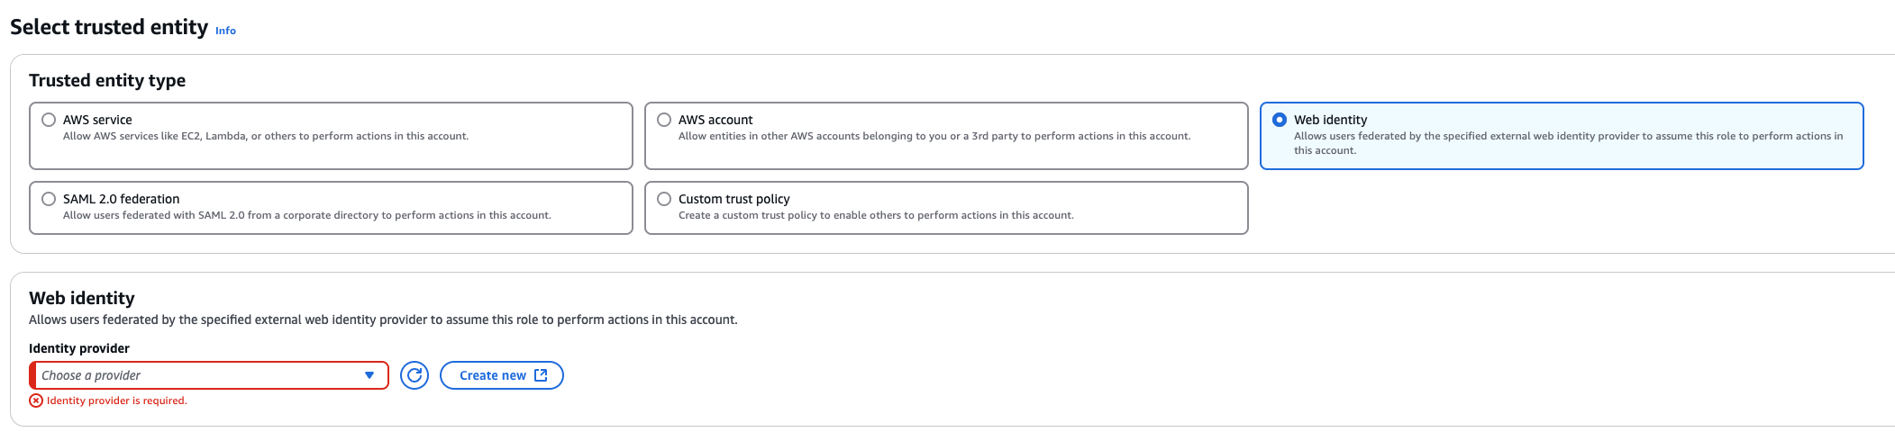Click the Create new button
Screen dimensions: 1895x432
tap(493, 375)
